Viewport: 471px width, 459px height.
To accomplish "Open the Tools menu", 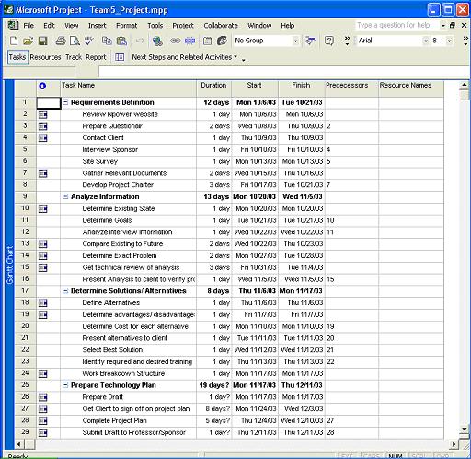I will [x=155, y=26].
